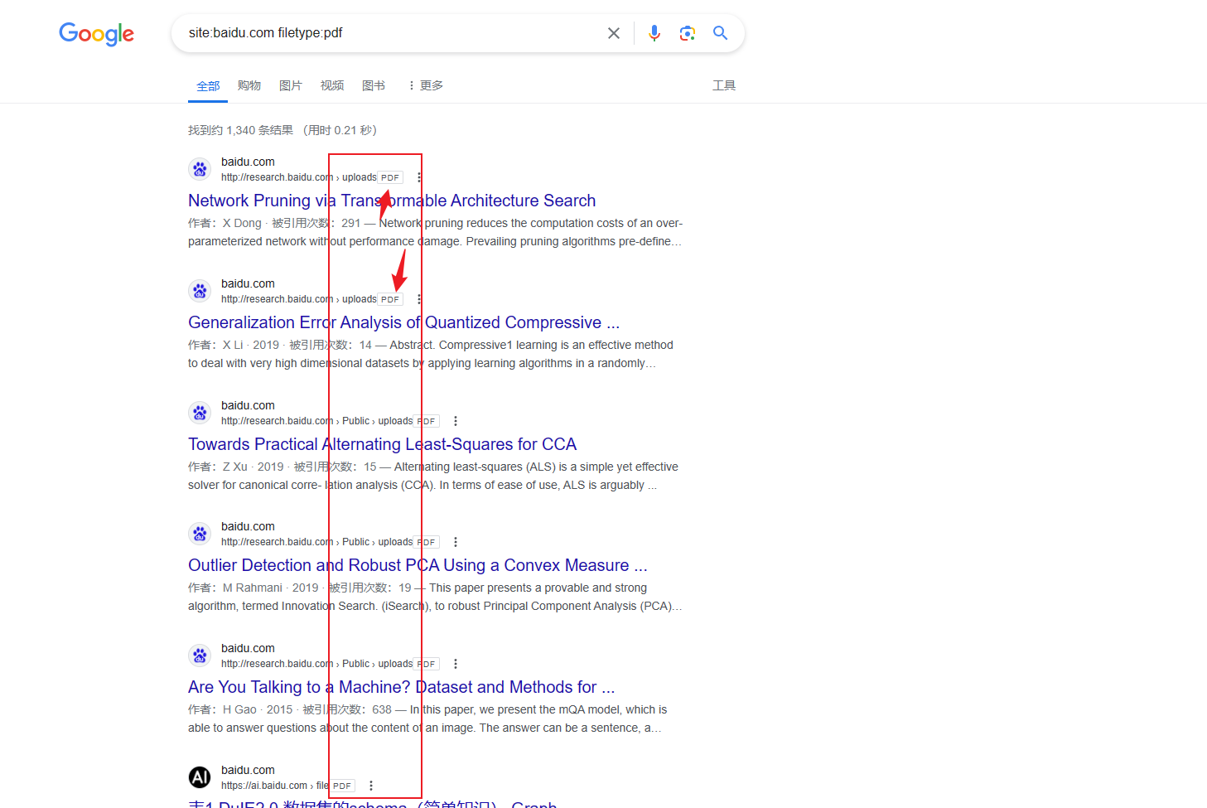Clear the search box text
The height and width of the screenshot is (808, 1207).
[x=614, y=33]
